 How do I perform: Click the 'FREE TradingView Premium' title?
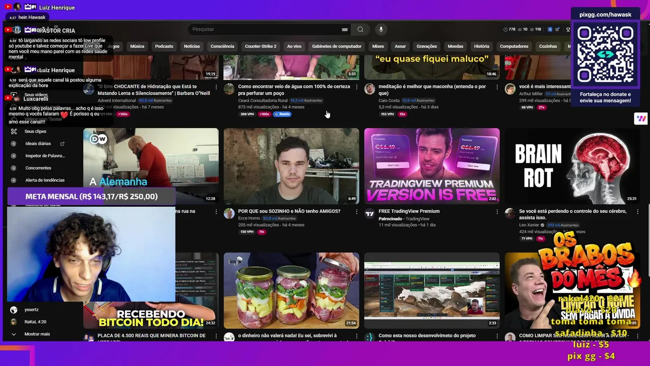pos(409,211)
